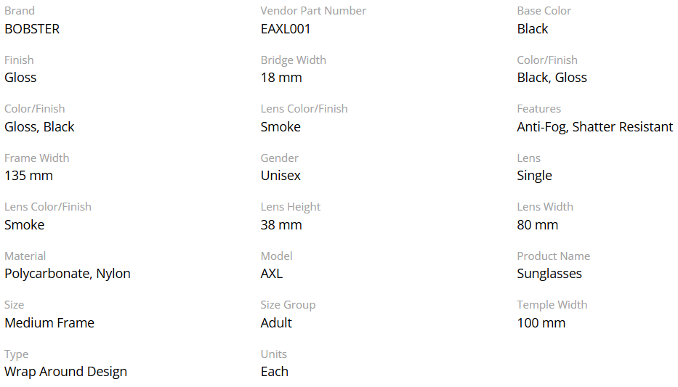
Task: Select the Single lens value
Action: [x=534, y=176]
